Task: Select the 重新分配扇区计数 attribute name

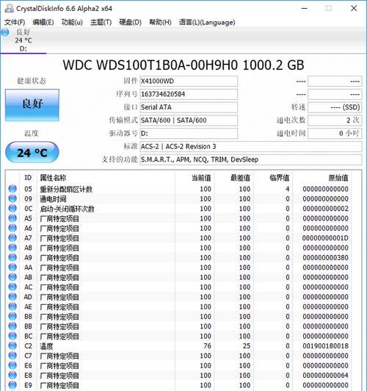Action: pos(66,189)
